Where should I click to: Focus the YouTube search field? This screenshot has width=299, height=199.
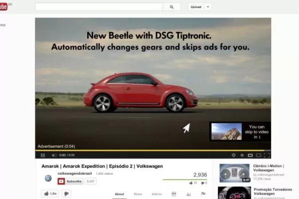(x=99, y=7)
